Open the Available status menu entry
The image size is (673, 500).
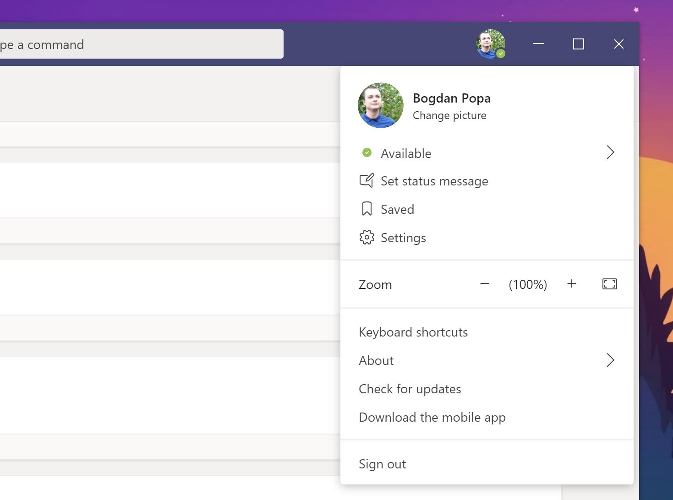(x=487, y=153)
